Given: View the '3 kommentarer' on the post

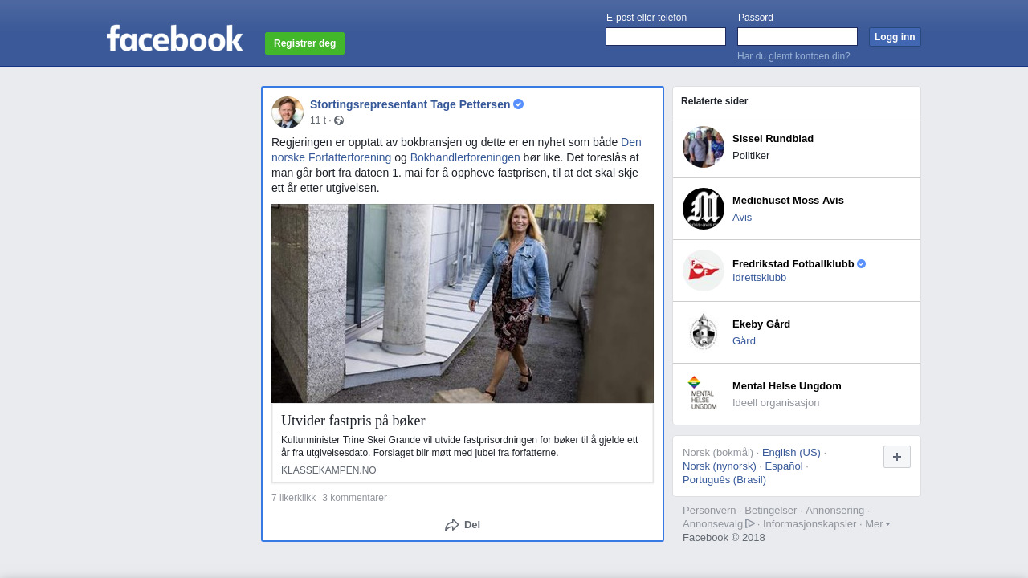Looking at the screenshot, I should point(354,498).
